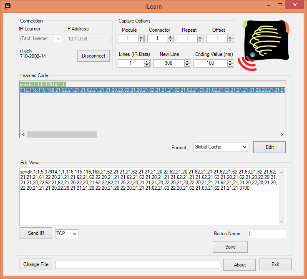The width and height of the screenshot is (307, 279).
Task: Click inside the Edit View text area
Action: pos(149,197)
